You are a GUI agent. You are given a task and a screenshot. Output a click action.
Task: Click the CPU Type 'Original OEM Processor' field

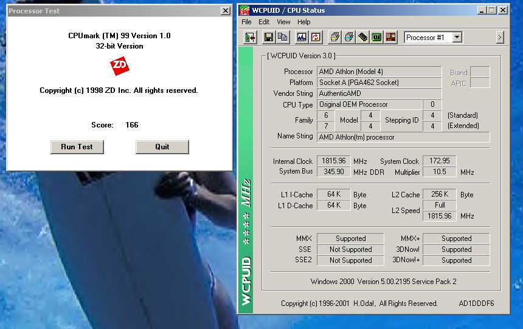pyautogui.click(x=369, y=104)
